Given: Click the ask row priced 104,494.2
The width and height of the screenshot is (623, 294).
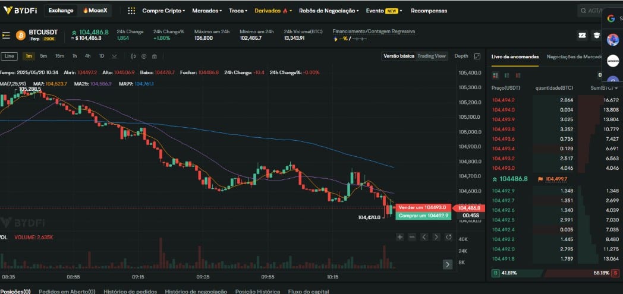Looking at the screenshot, I should click(x=555, y=100).
